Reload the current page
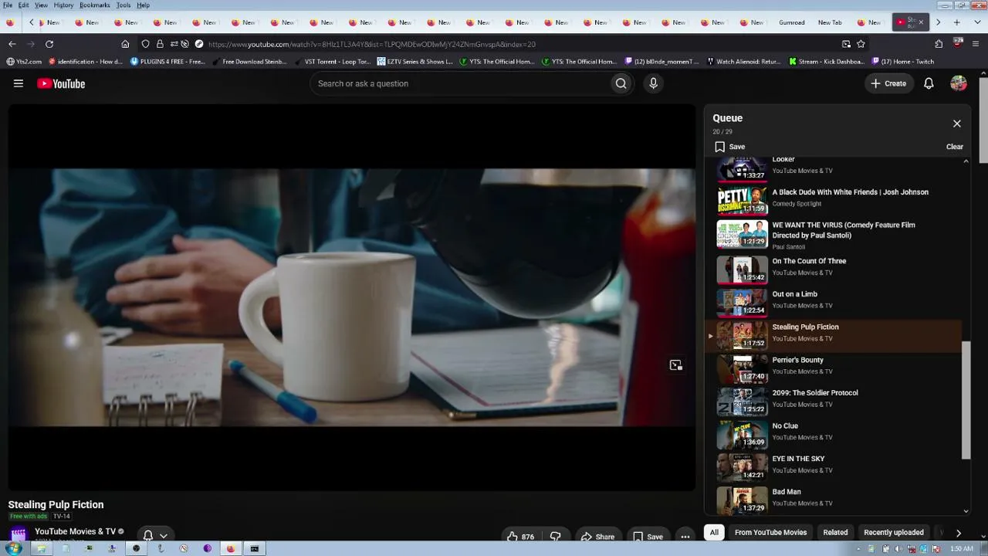This screenshot has width=988, height=556. [49, 44]
